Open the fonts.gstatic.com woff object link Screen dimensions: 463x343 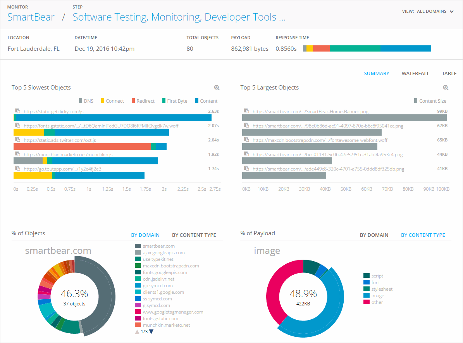click(101, 126)
